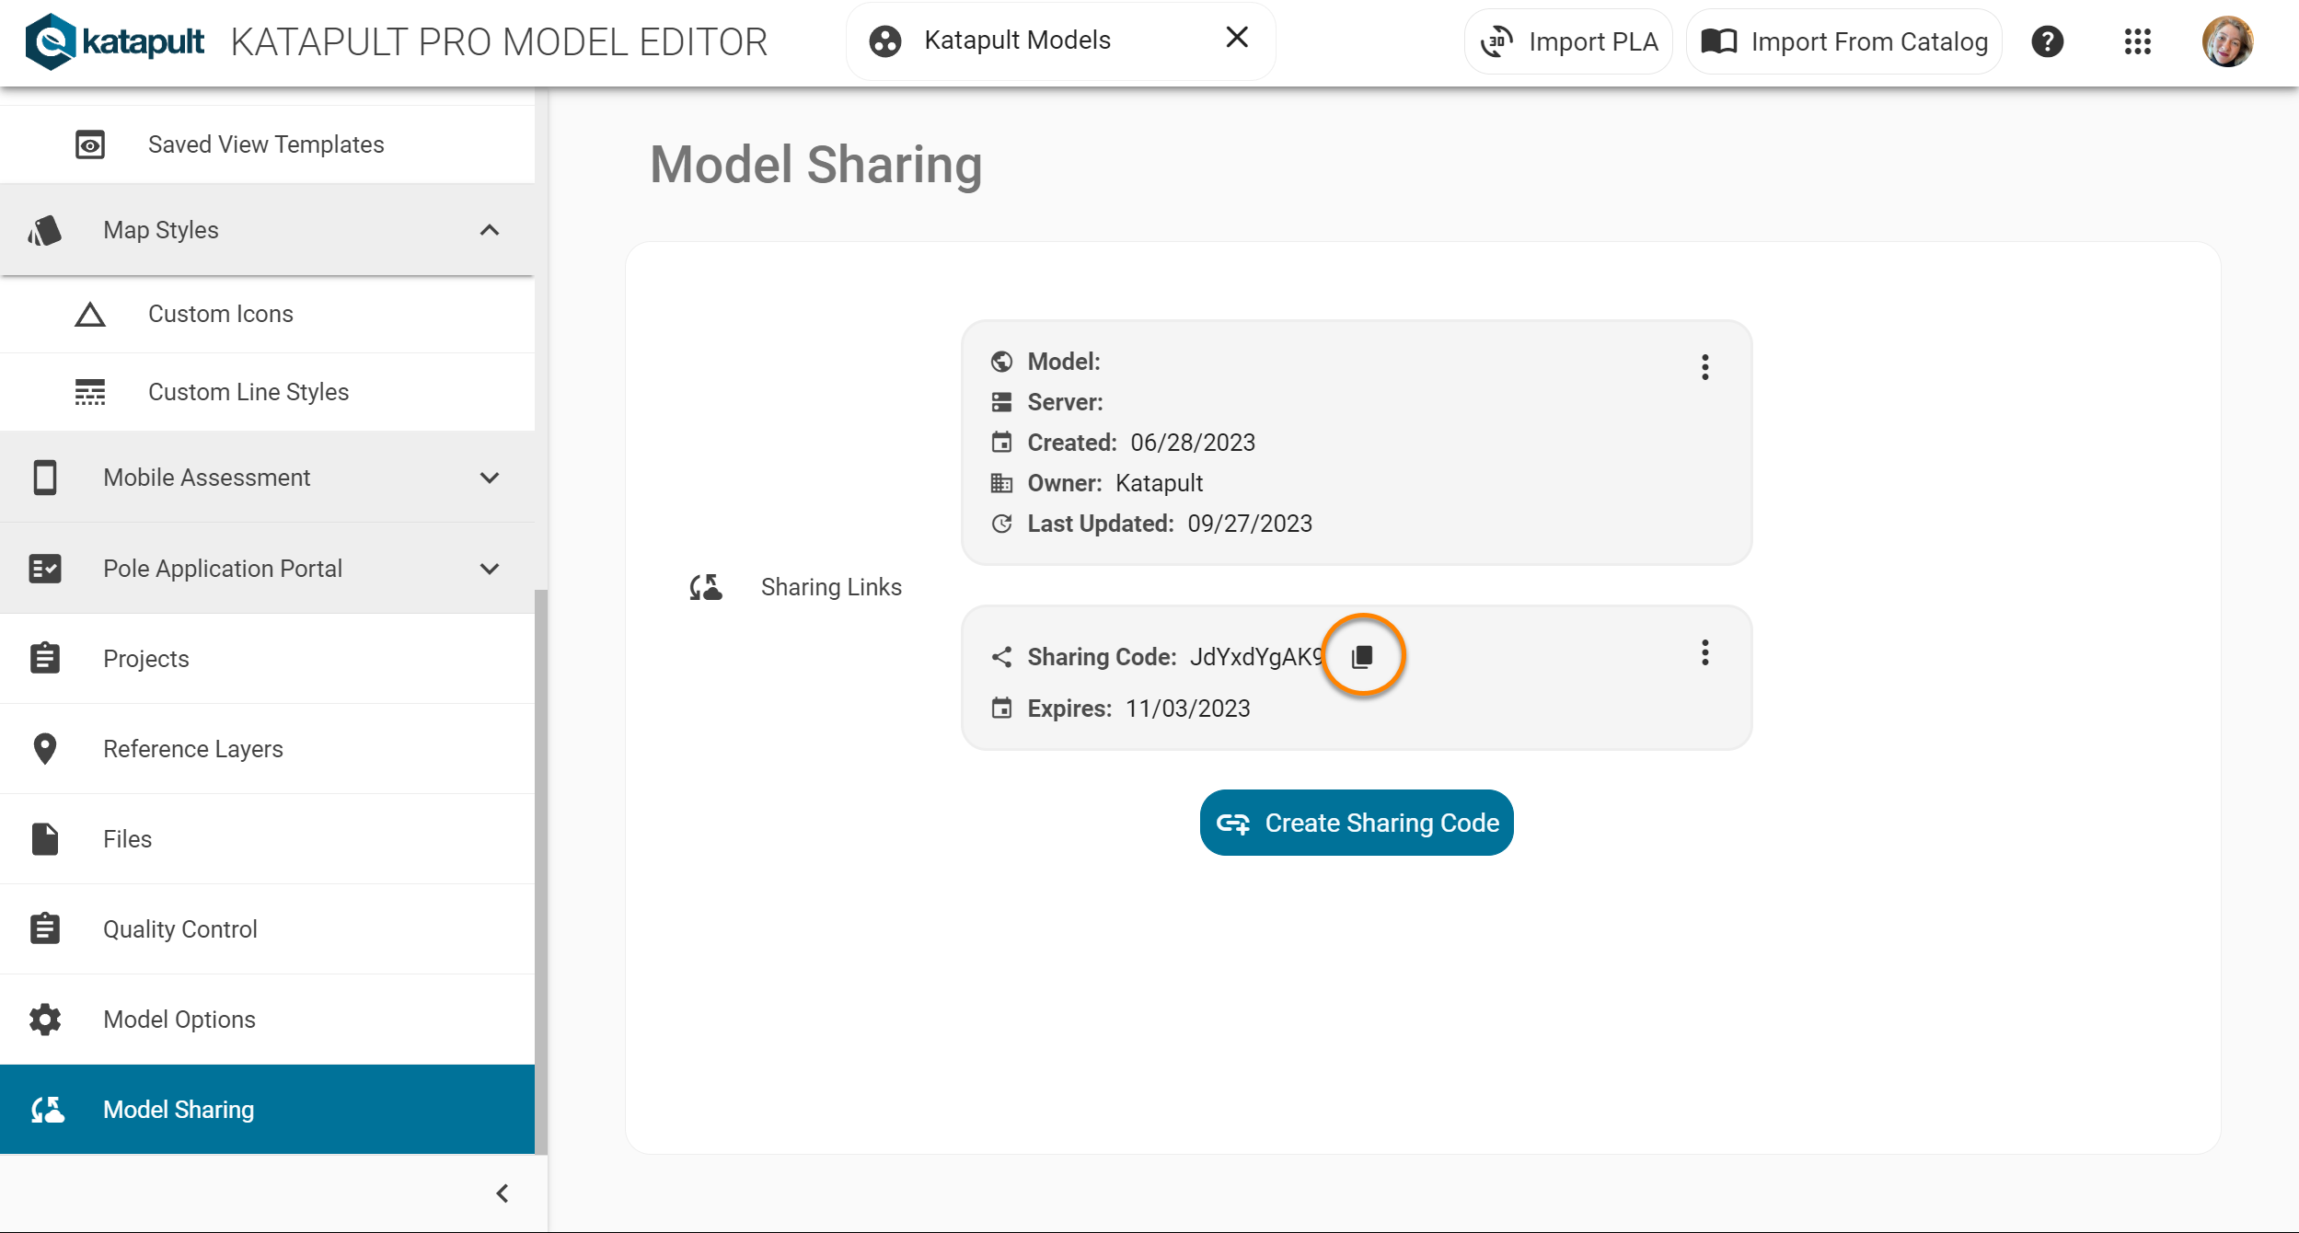Open model card three-dot options menu
Viewport: 2299px width, 1233px height.
tap(1704, 367)
